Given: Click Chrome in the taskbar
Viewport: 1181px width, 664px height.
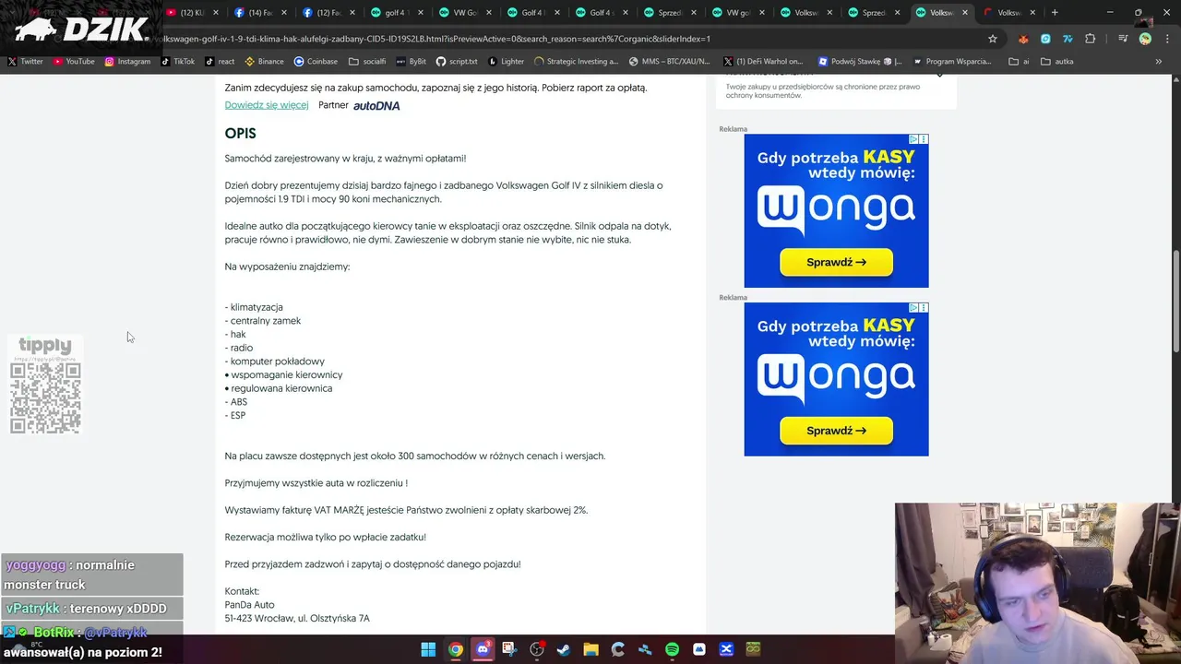Looking at the screenshot, I should (x=456, y=649).
